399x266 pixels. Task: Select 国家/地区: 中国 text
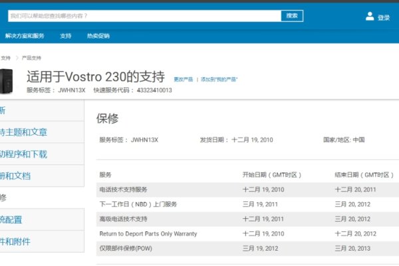point(344,140)
